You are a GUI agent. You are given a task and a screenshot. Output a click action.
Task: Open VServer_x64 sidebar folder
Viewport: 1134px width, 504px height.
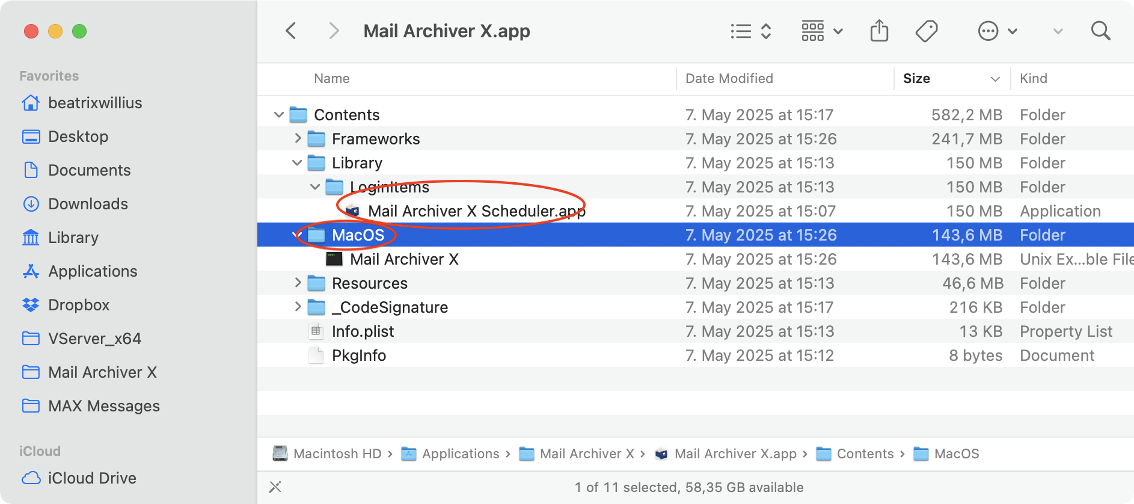[82, 339]
